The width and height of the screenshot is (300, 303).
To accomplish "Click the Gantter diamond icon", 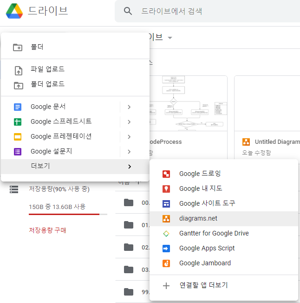I will tap(166, 234).
